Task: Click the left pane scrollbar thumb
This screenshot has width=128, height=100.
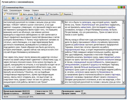Action: 62,66
